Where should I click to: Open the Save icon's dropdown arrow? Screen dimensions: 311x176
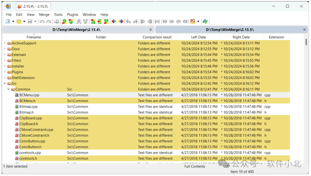coord(35,21)
